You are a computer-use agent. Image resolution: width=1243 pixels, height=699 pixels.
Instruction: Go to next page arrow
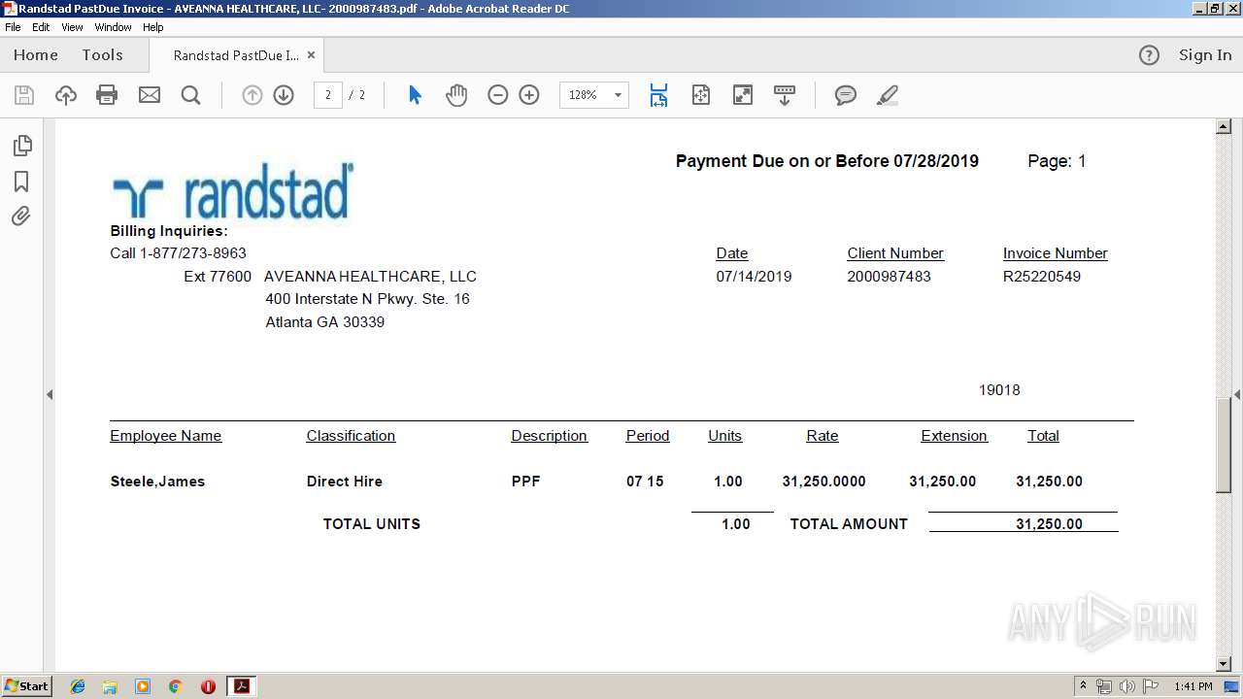284,95
